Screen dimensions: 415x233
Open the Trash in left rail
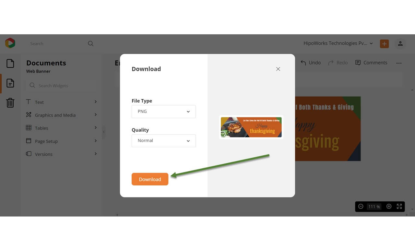(x=10, y=103)
